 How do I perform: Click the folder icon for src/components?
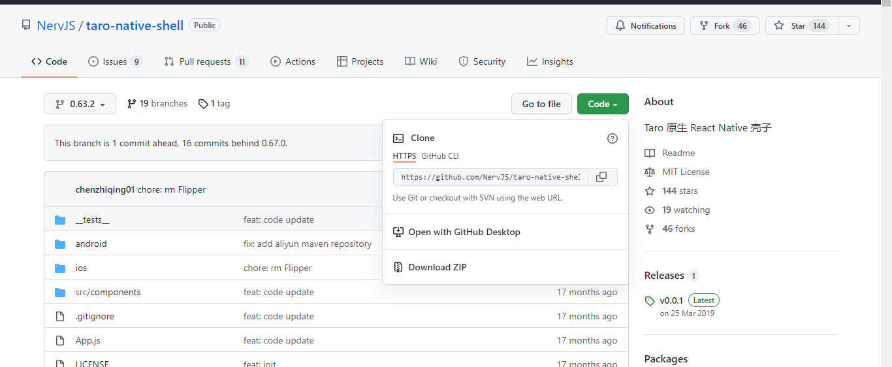coord(60,293)
